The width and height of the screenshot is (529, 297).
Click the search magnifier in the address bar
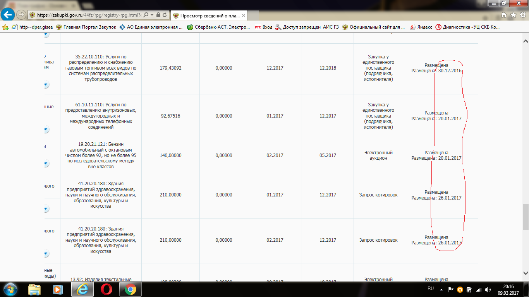pos(146,15)
